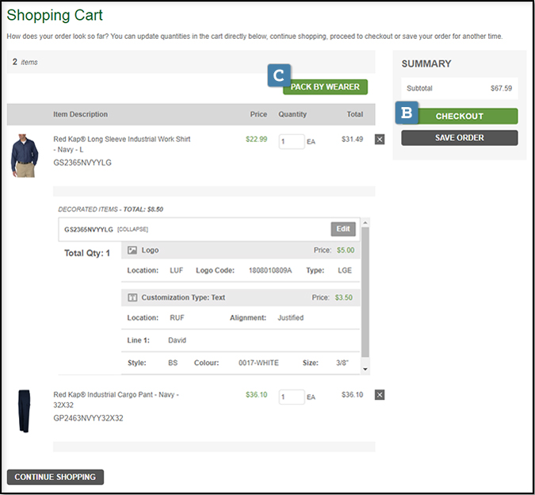Click the Text customization icon

(x=132, y=297)
